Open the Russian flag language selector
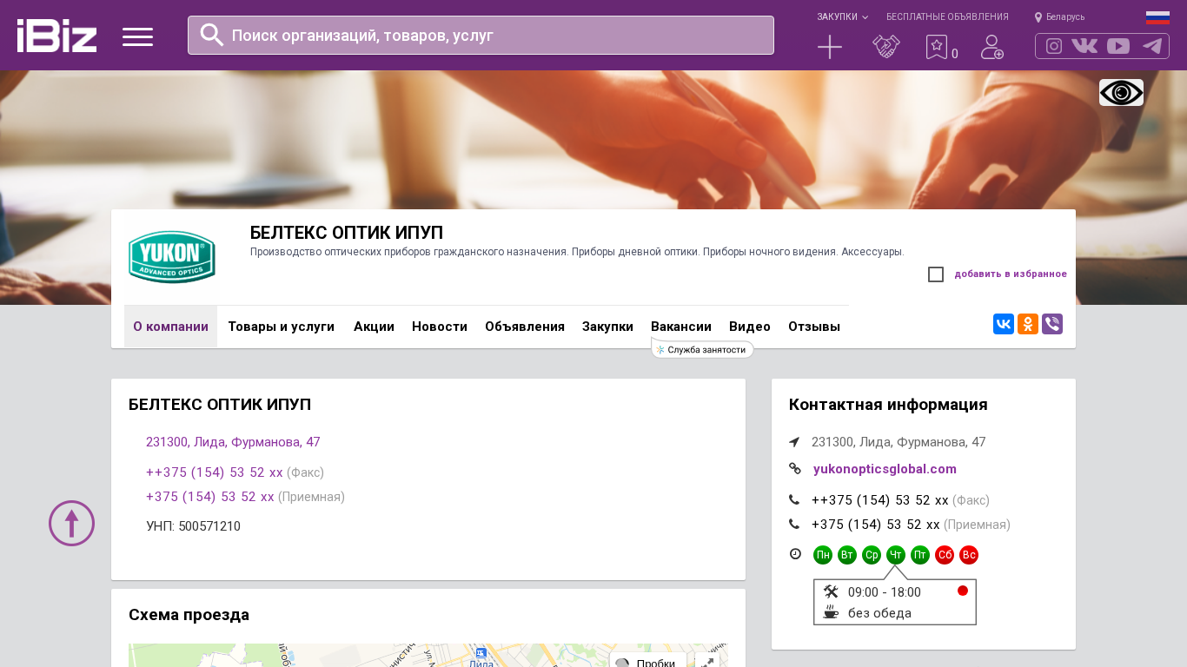 point(1157,17)
